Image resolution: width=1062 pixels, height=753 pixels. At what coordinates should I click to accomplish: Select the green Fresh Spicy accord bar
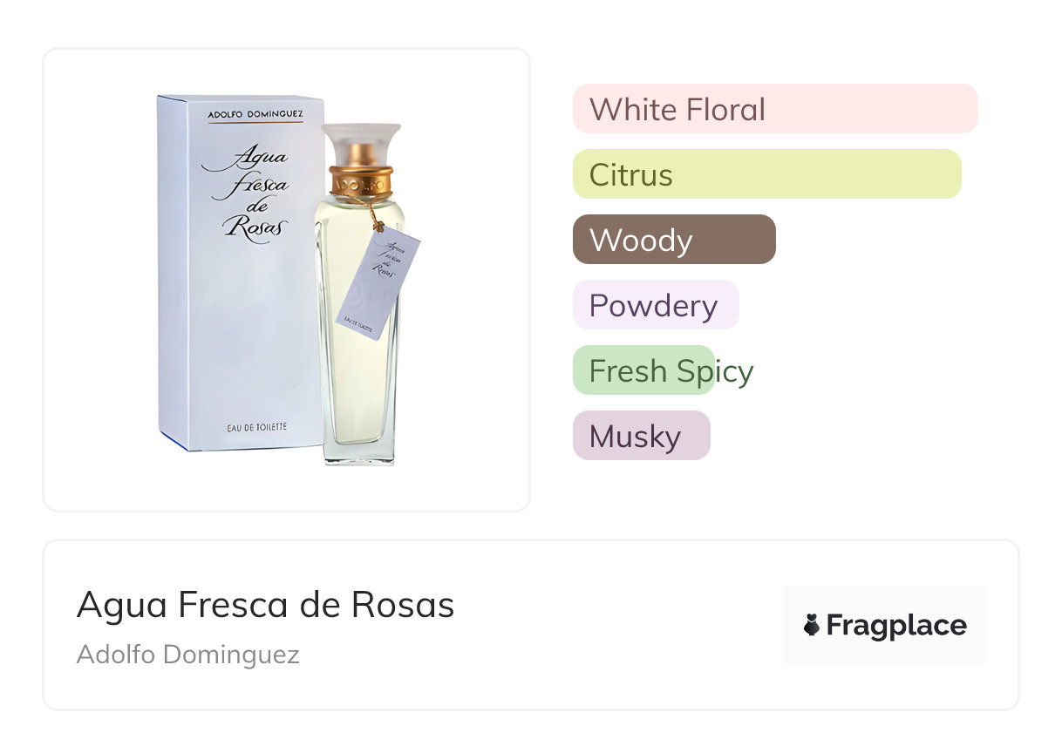[643, 370]
